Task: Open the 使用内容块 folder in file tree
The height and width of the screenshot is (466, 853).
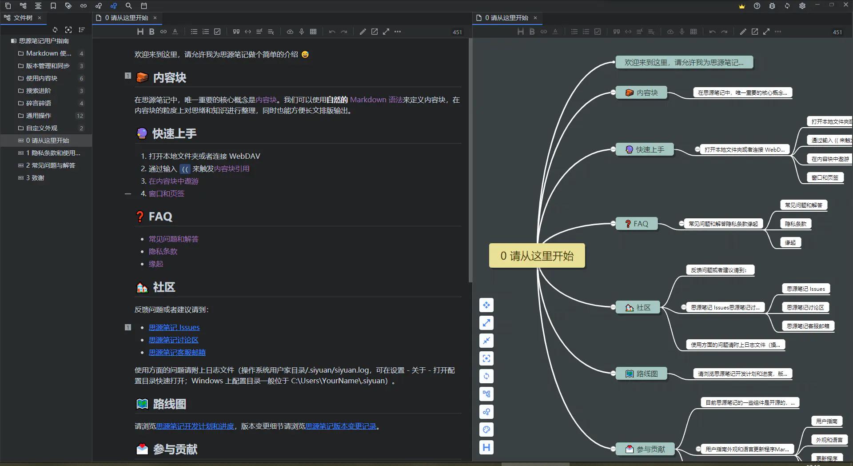Action: pyautogui.click(x=46, y=78)
